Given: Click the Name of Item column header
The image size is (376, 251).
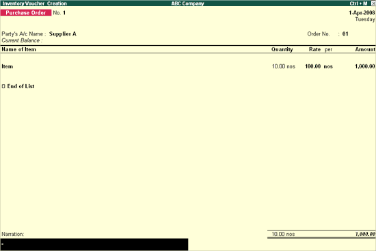Looking at the screenshot, I should coord(18,49).
